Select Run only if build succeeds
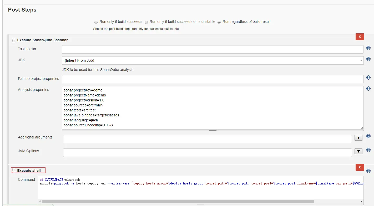This screenshot has height=206, width=374. (x=96, y=22)
